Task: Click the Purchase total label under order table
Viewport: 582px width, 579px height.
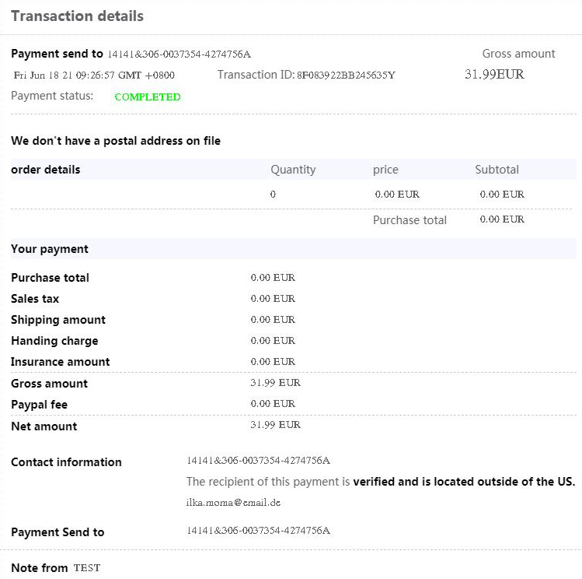Action: (x=409, y=220)
